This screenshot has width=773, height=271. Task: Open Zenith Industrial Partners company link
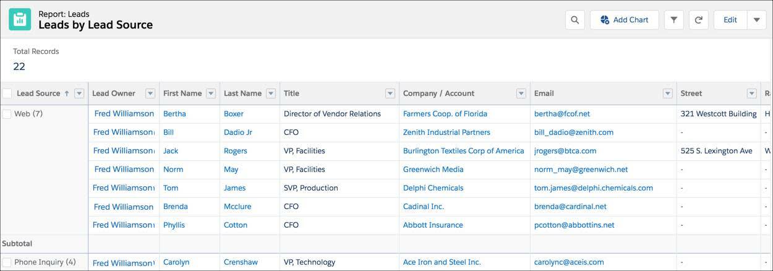pos(446,132)
